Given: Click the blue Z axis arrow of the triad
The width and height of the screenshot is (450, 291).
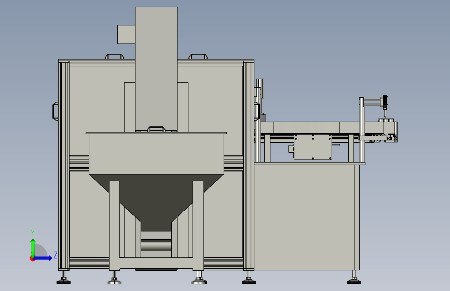Looking at the screenshot, I should pyautogui.click(x=43, y=258).
